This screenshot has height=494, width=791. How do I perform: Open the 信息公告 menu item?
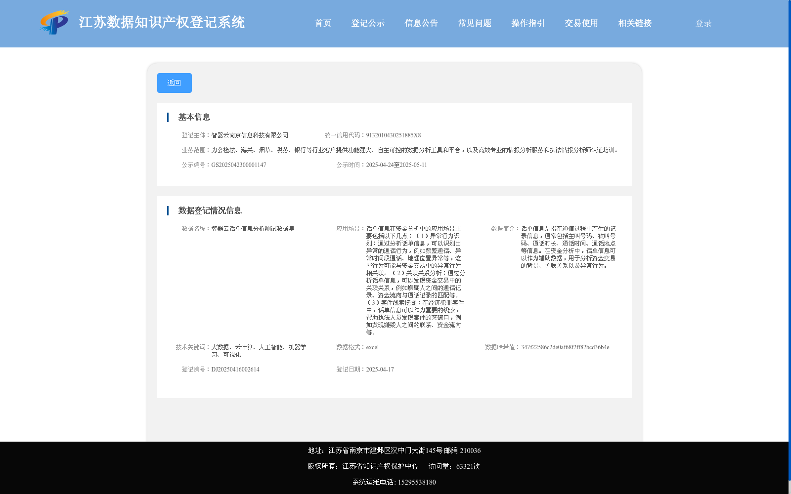421,23
